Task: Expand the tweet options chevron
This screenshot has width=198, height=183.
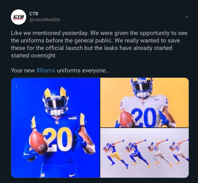Action: click(186, 17)
